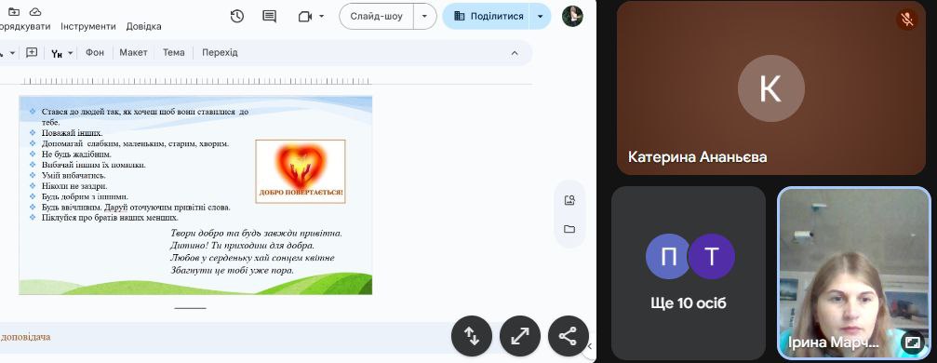Collapse the toolbar with the chevron

(x=515, y=53)
